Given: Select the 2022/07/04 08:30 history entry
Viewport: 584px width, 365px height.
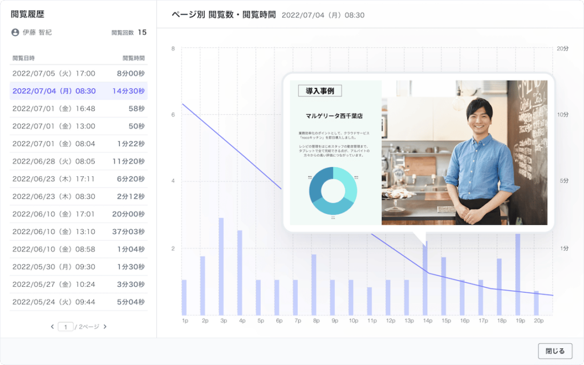Looking at the screenshot, I should [x=78, y=91].
